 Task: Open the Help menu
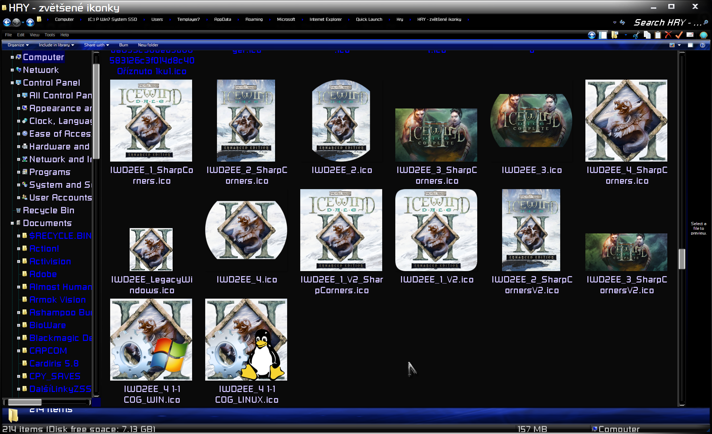64,35
